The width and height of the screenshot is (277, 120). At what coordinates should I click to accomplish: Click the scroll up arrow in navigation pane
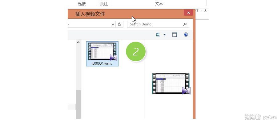[78, 42]
